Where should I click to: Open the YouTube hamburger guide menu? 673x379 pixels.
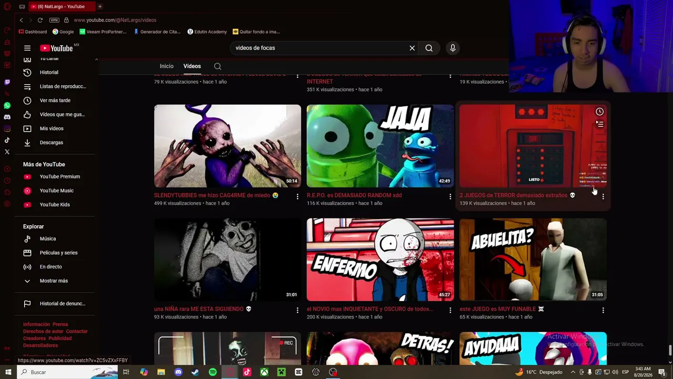27,48
